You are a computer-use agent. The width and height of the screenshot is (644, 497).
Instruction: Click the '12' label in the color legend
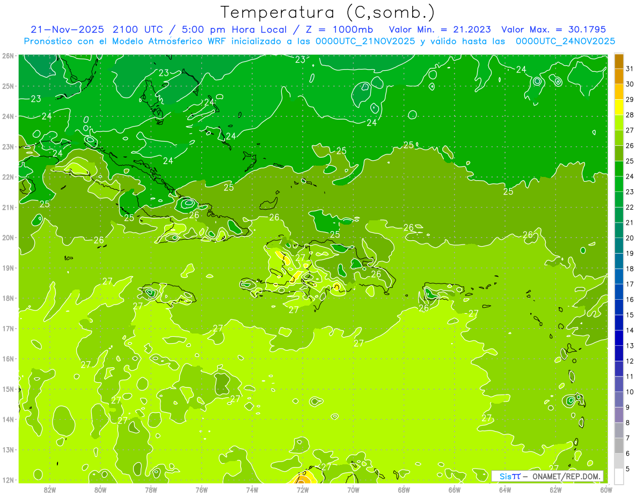[x=630, y=361]
